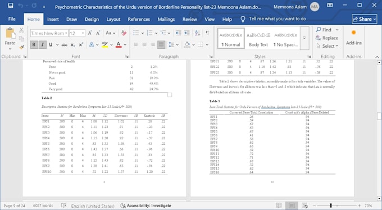Apply strikethrough formatting
This screenshot has height=210, width=382.
pyautogui.click(x=64, y=45)
